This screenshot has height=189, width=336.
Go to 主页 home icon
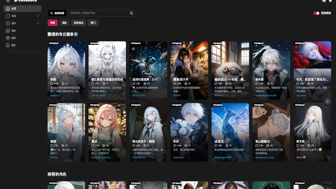click(x=8, y=9)
